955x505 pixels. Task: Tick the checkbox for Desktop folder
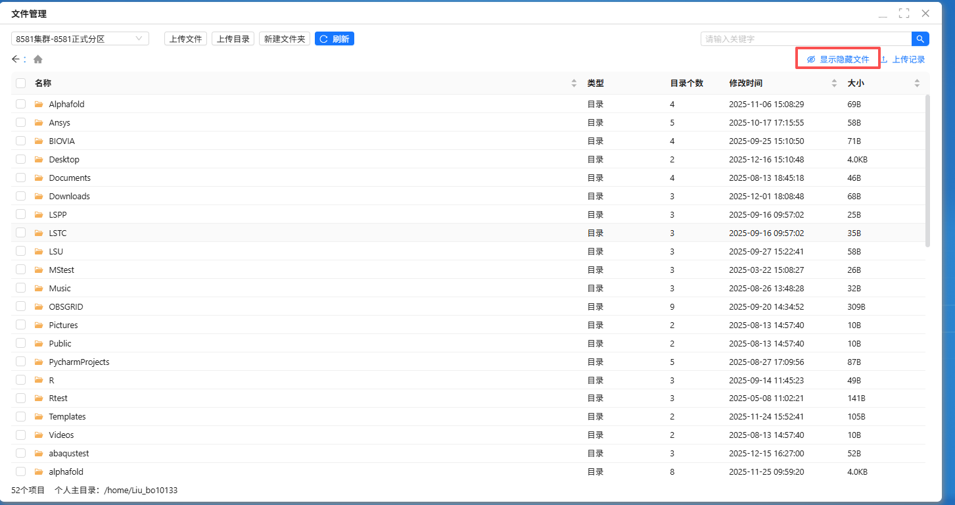[21, 159]
